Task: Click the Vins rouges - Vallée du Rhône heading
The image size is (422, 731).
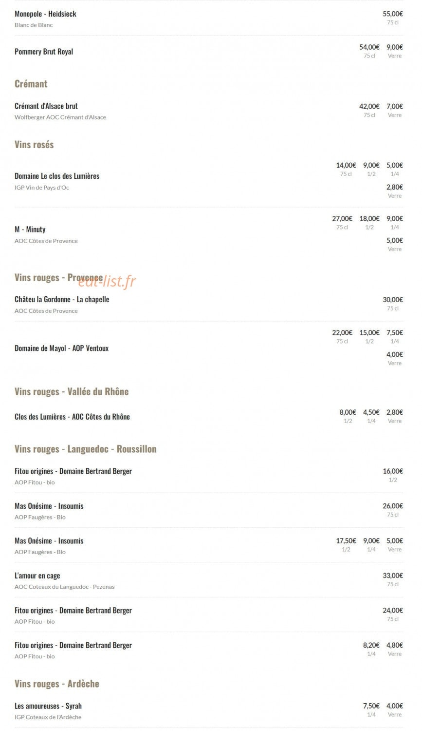Action: [72, 392]
